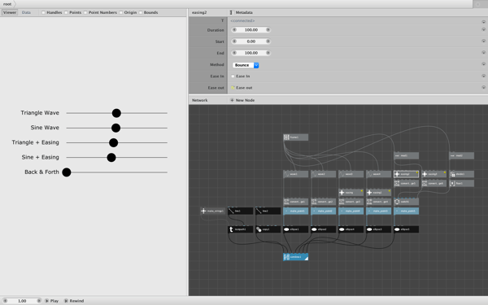Select the mod2 node
The width and height of the screenshot is (488, 305).
(461, 155)
